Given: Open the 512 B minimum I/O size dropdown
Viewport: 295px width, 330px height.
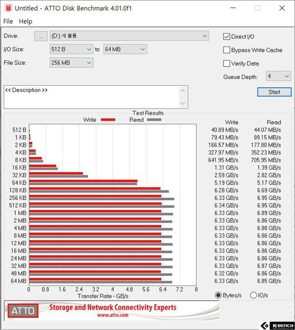Looking at the screenshot, I should pyautogui.click(x=72, y=49).
